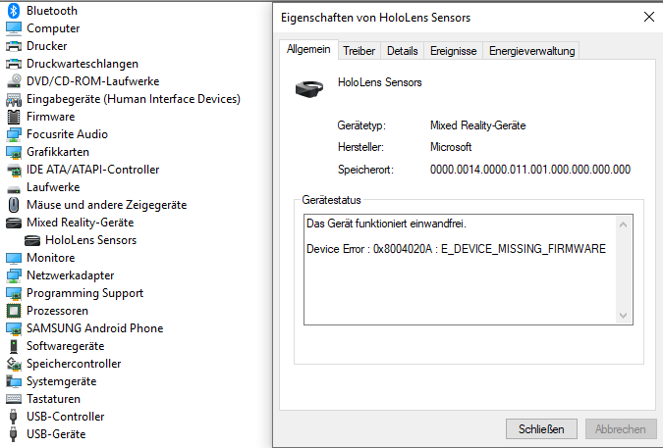Select HoloLens Sensors in device tree
This screenshot has width=663, height=448.
pyautogui.click(x=90, y=240)
